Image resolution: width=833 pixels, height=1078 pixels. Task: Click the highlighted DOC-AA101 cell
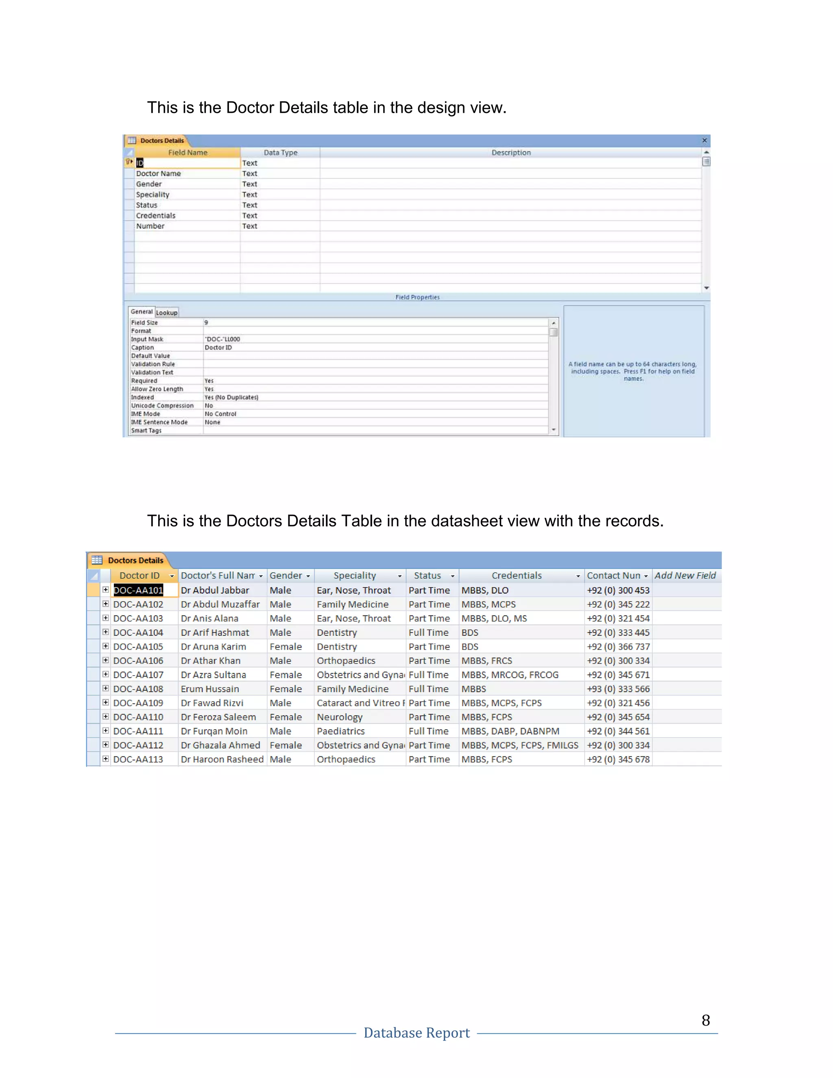pos(144,590)
